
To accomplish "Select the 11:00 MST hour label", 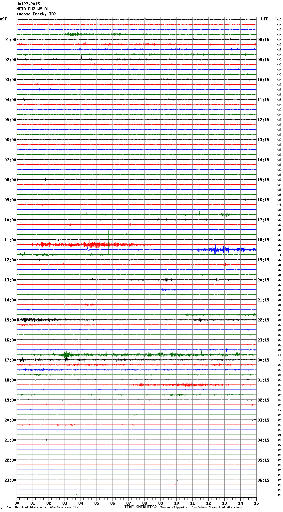I will (x=10, y=240).
